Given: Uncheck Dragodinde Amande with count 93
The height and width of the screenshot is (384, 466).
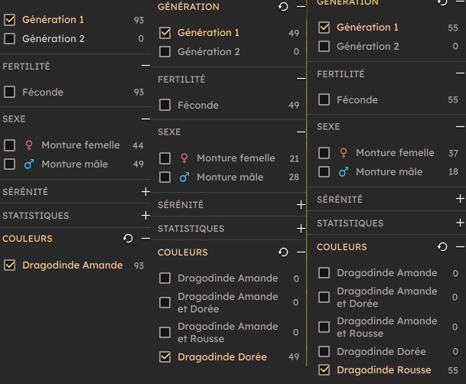Looking at the screenshot, I should point(9,265).
